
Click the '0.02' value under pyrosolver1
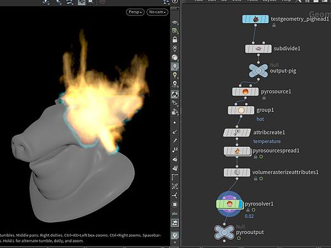point(249,216)
